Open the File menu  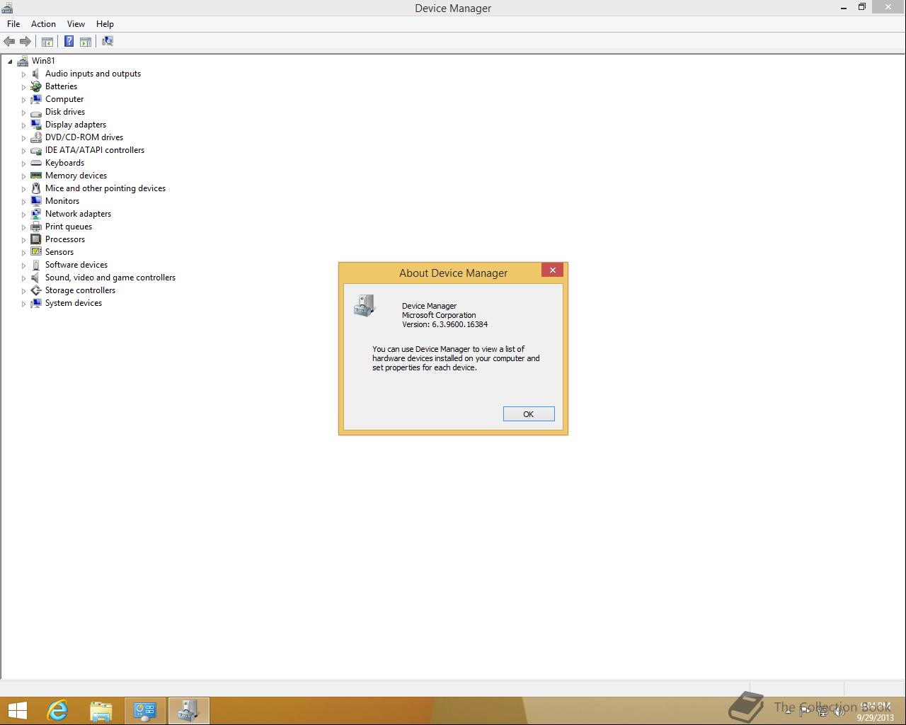click(x=13, y=24)
